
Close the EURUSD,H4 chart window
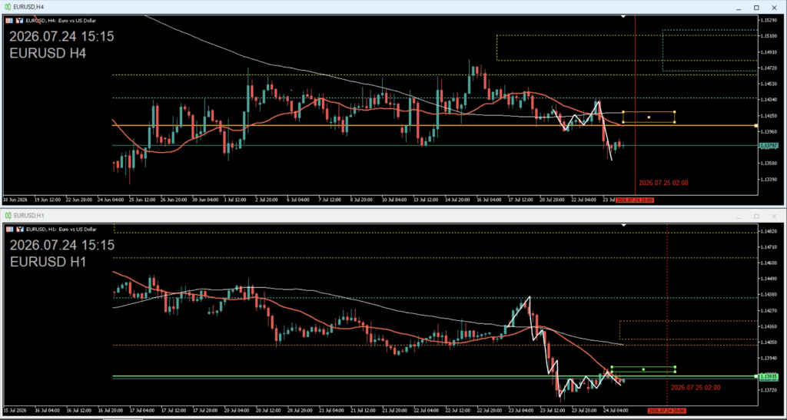click(775, 8)
